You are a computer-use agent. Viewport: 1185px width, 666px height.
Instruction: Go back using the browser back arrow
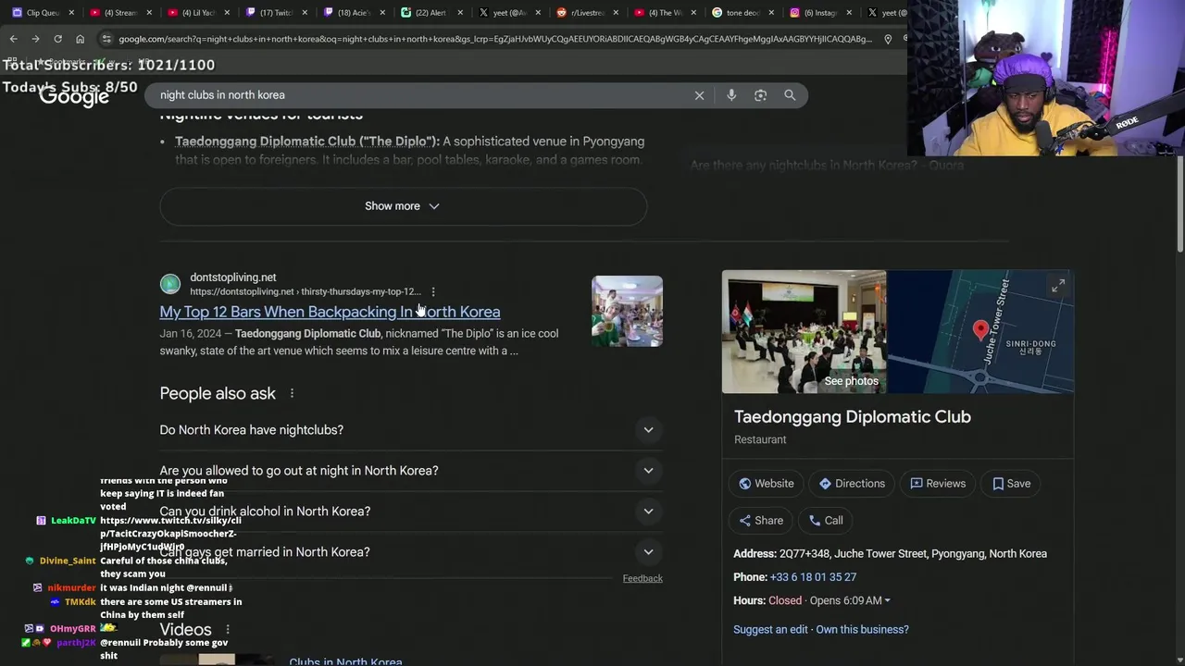click(x=13, y=39)
